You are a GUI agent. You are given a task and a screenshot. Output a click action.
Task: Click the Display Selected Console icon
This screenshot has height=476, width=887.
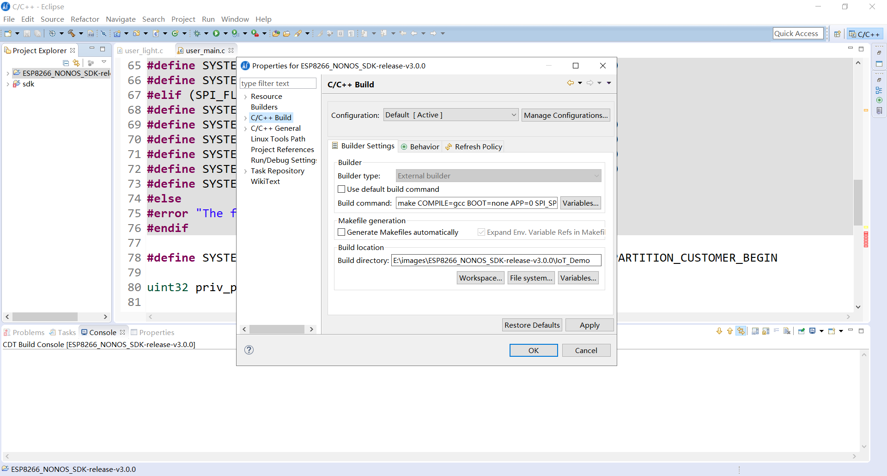coord(813,331)
